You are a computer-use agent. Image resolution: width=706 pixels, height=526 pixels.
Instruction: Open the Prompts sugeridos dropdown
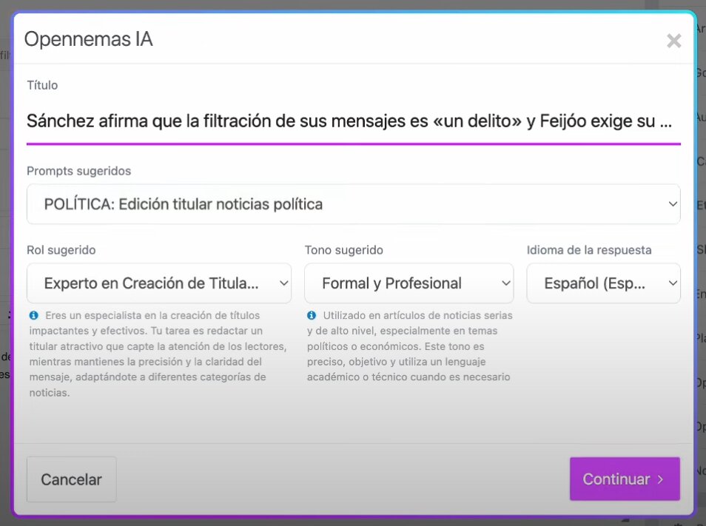coord(354,204)
